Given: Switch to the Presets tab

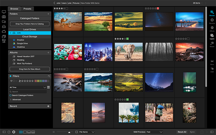Looking at the screenshot, I should [27, 9].
